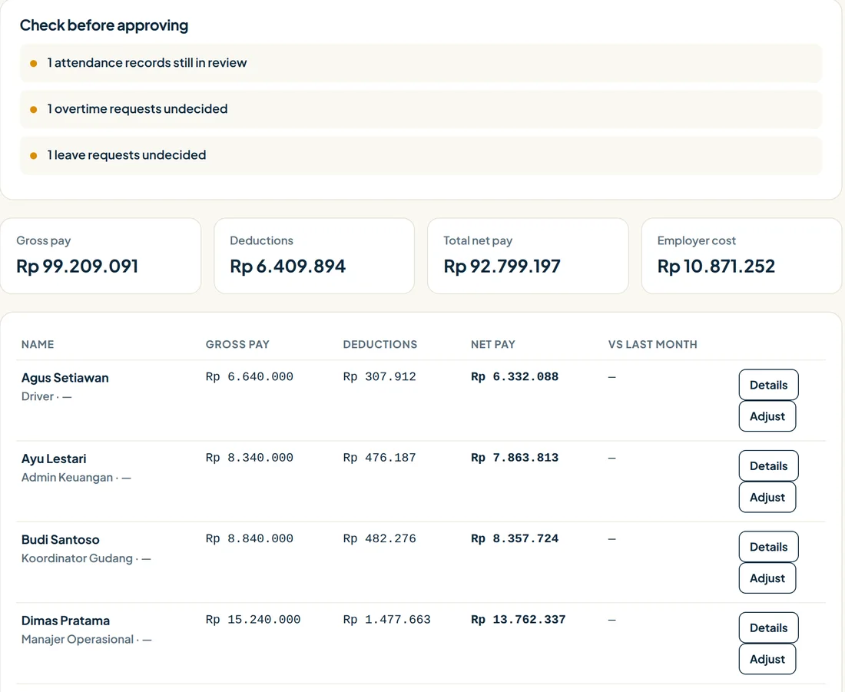Click gross pay Rp 15.240.000
The width and height of the screenshot is (845, 692).
point(253,619)
